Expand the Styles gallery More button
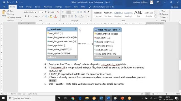The image size is (181, 101). tap(155, 17)
